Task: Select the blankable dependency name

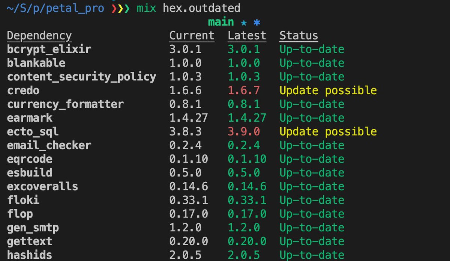Action: (36, 63)
